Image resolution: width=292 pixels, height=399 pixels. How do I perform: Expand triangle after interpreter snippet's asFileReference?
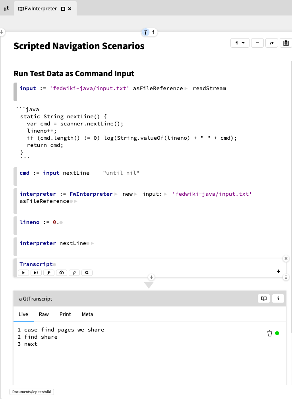tap(75, 201)
